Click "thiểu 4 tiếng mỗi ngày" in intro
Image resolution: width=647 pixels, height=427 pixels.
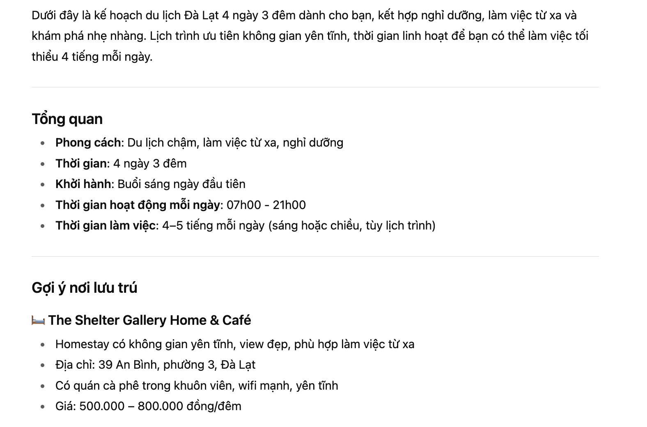(92, 57)
